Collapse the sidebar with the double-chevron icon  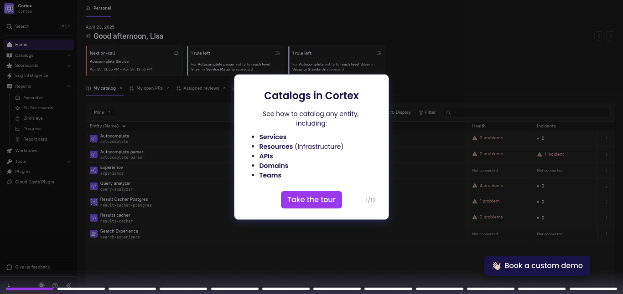[69, 285]
